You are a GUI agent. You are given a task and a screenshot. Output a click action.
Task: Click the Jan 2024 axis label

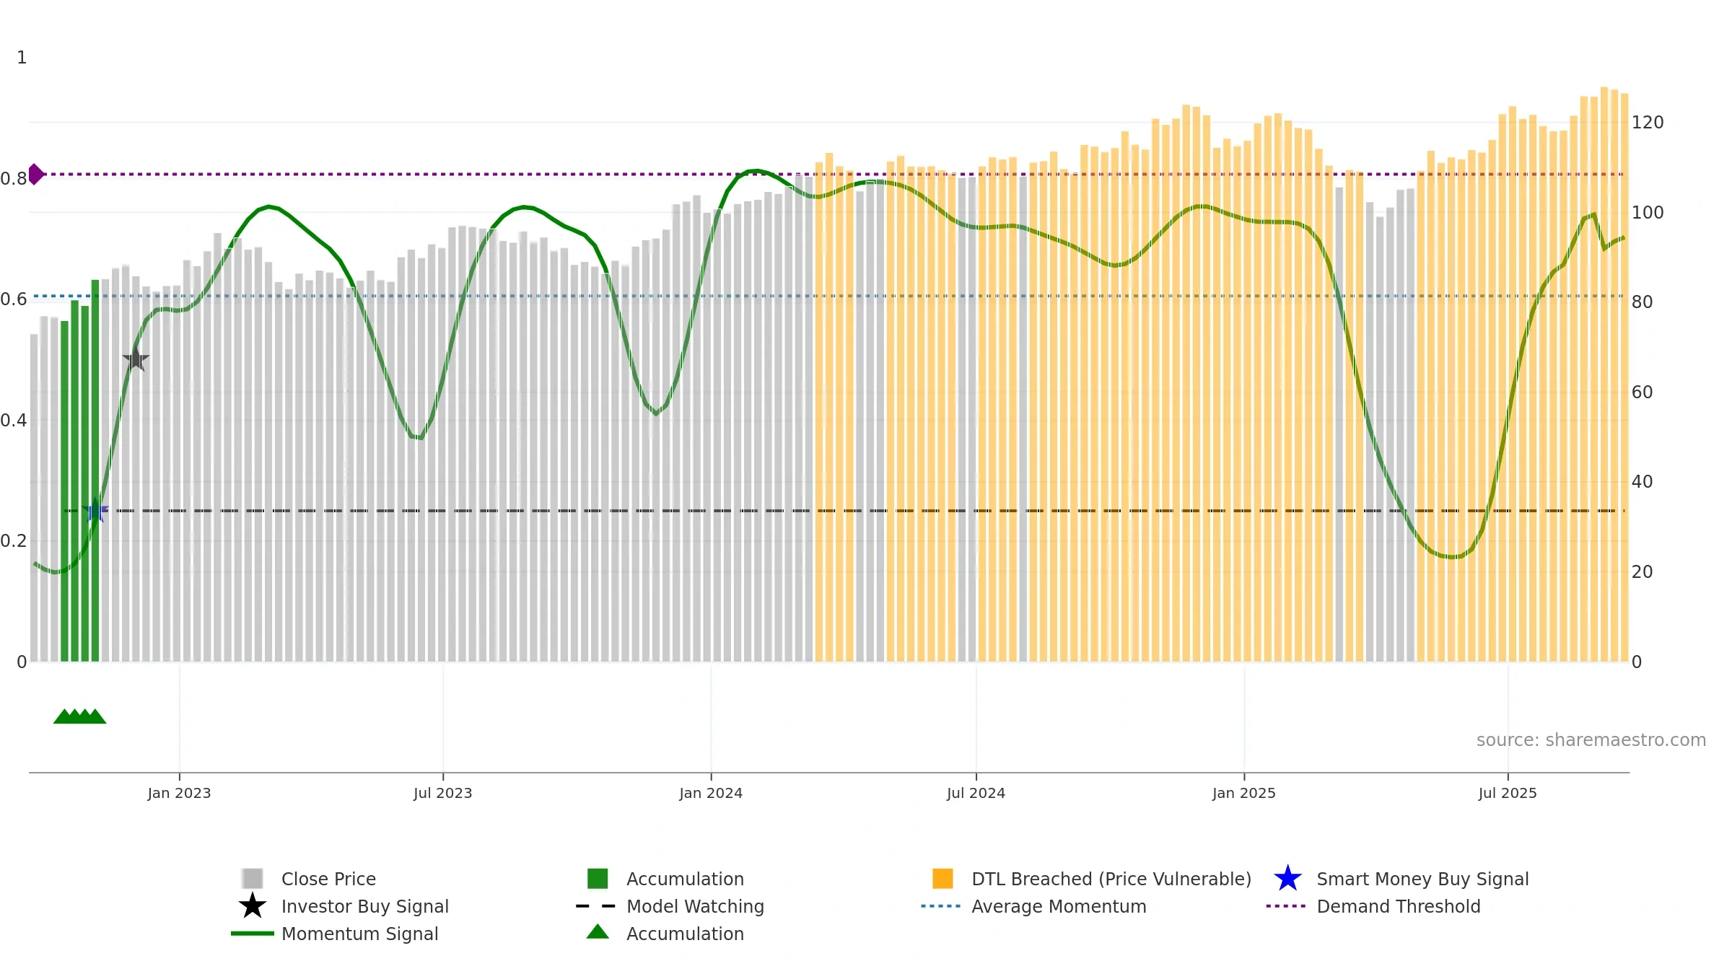coord(711,794)
